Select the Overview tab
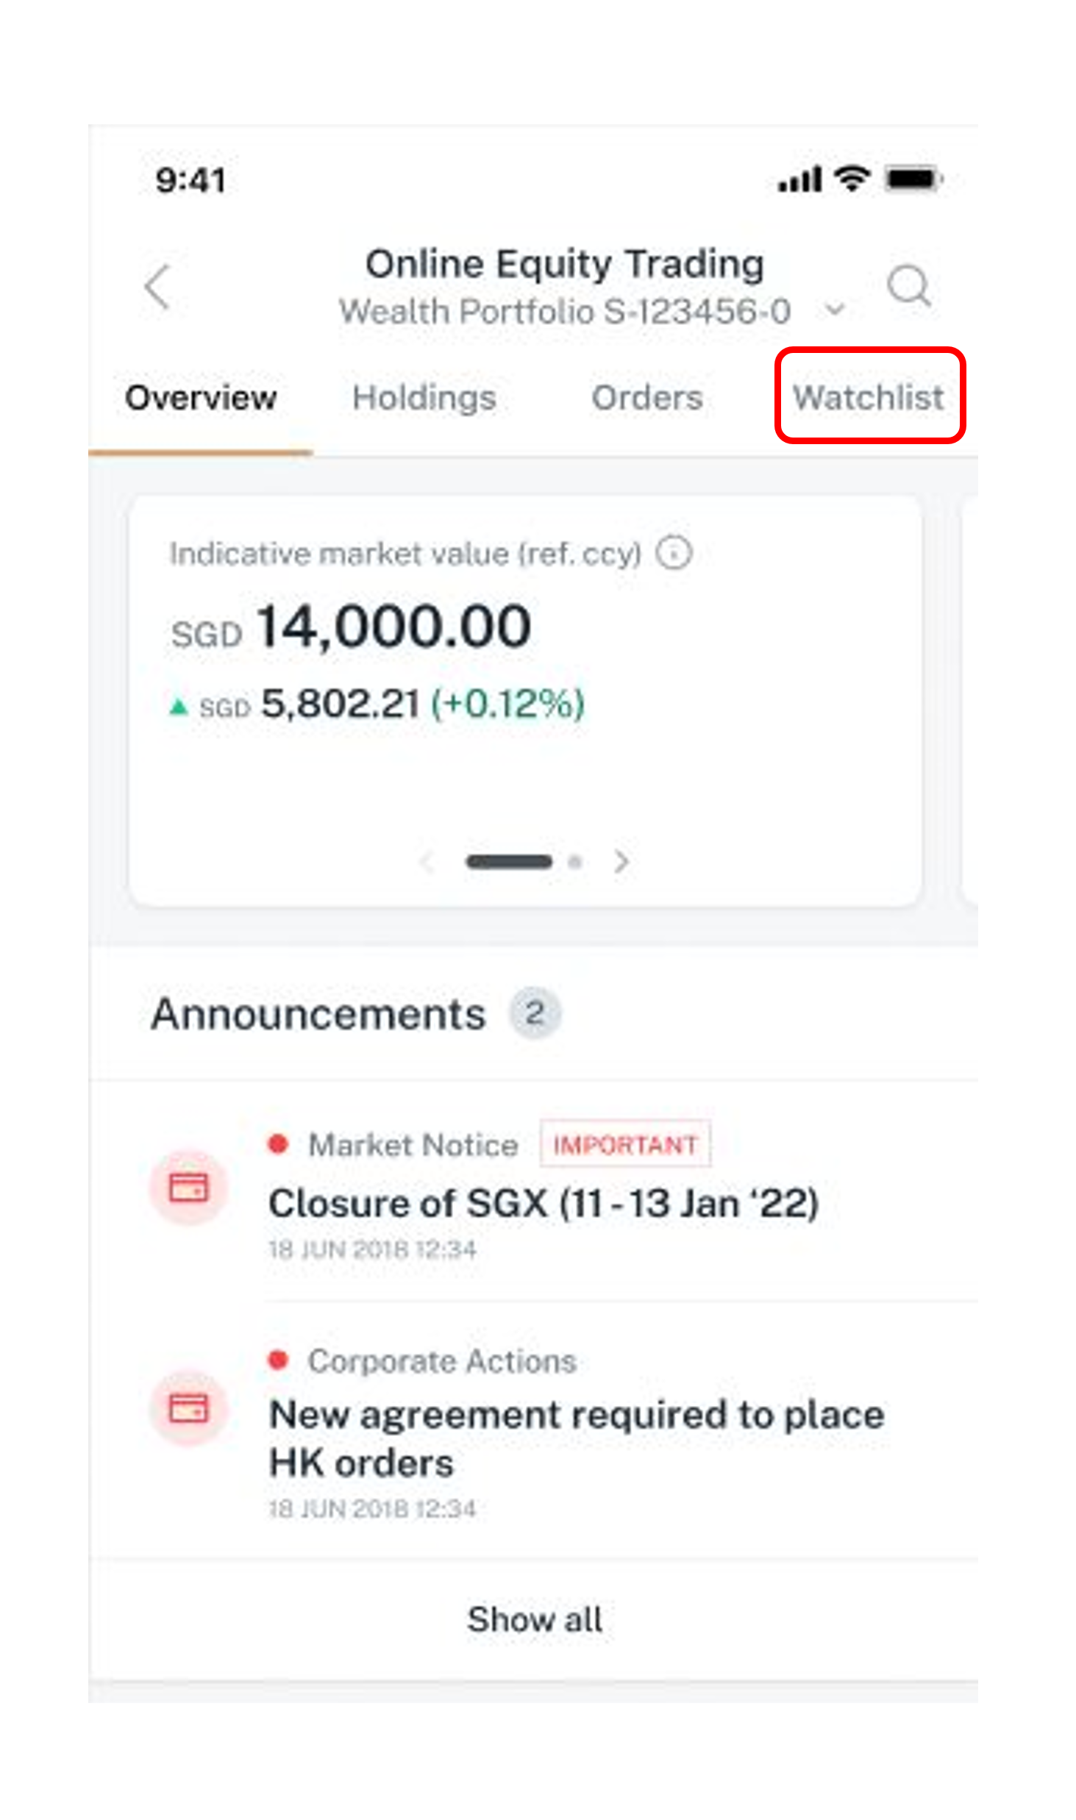 tap(201, 398)
